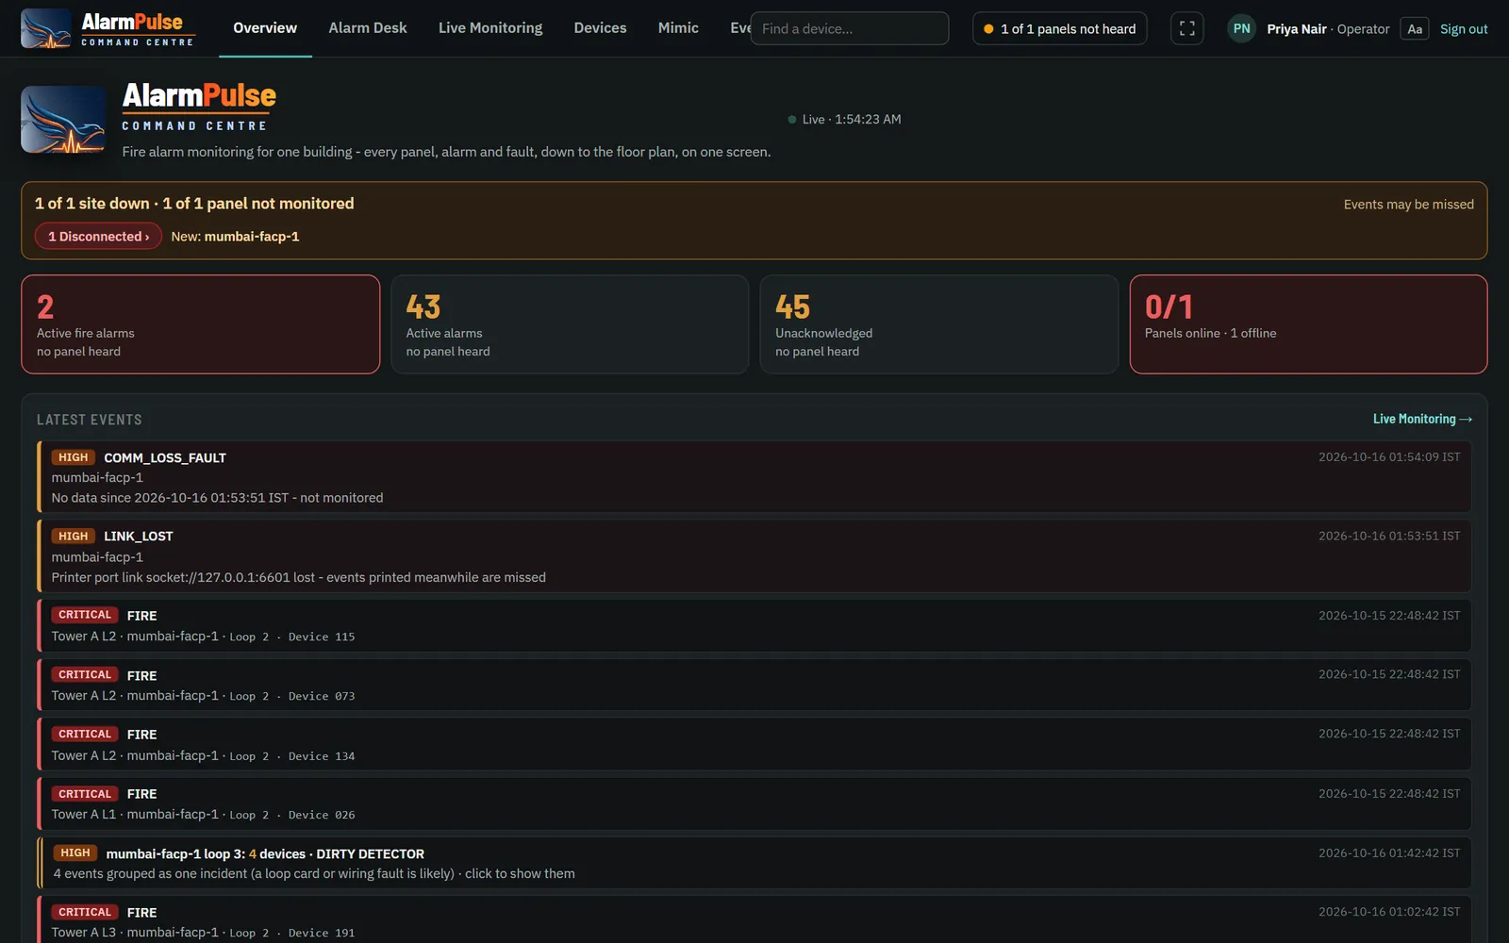Image resolution: width=1509 pixels, height=943 pixels.
Task: Click the 1 of 1 site down heading
Action: pos(194,204)
